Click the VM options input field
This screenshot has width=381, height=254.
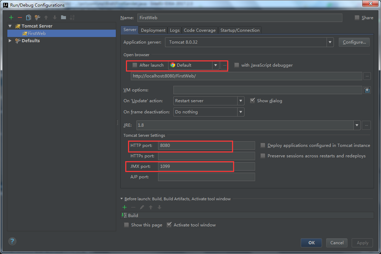click(x=268, y=90)
